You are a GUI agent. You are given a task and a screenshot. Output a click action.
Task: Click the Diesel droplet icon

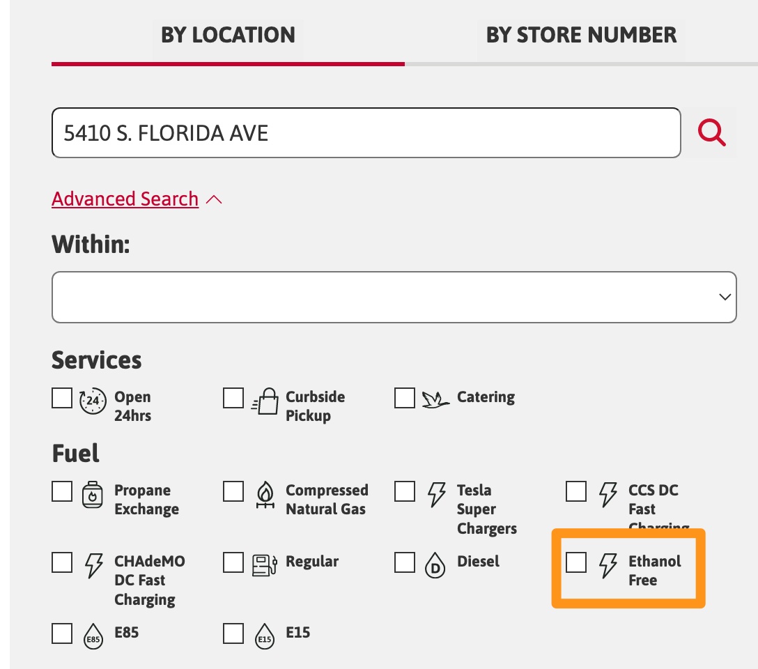(435, 565)
